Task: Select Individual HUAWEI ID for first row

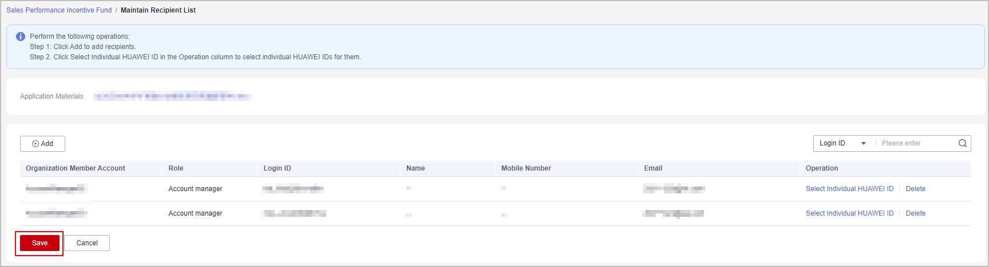Action: pos(849,189)
